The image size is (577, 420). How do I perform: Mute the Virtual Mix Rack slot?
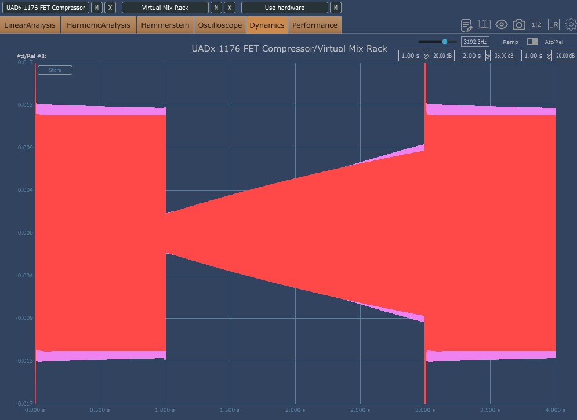216,8
